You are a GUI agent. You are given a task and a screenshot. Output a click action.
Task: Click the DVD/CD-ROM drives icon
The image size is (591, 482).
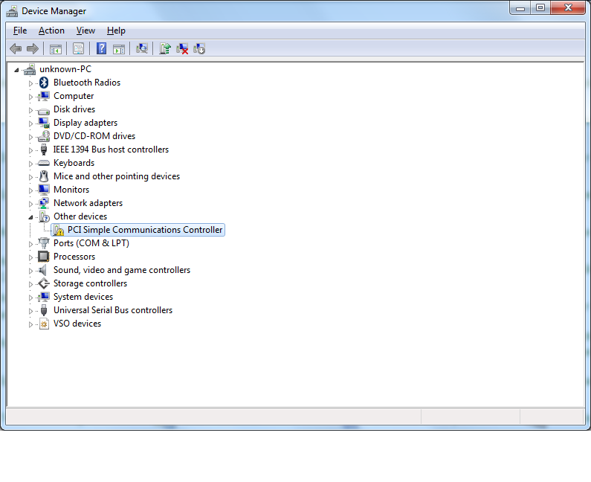[44, 136]
